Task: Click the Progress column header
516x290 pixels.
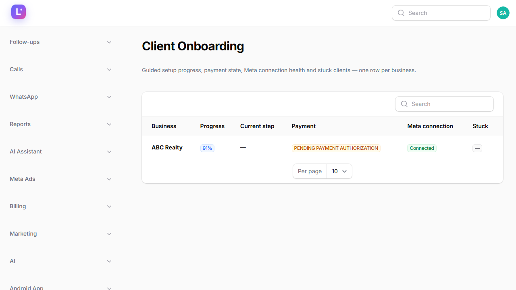Action: 212,126
